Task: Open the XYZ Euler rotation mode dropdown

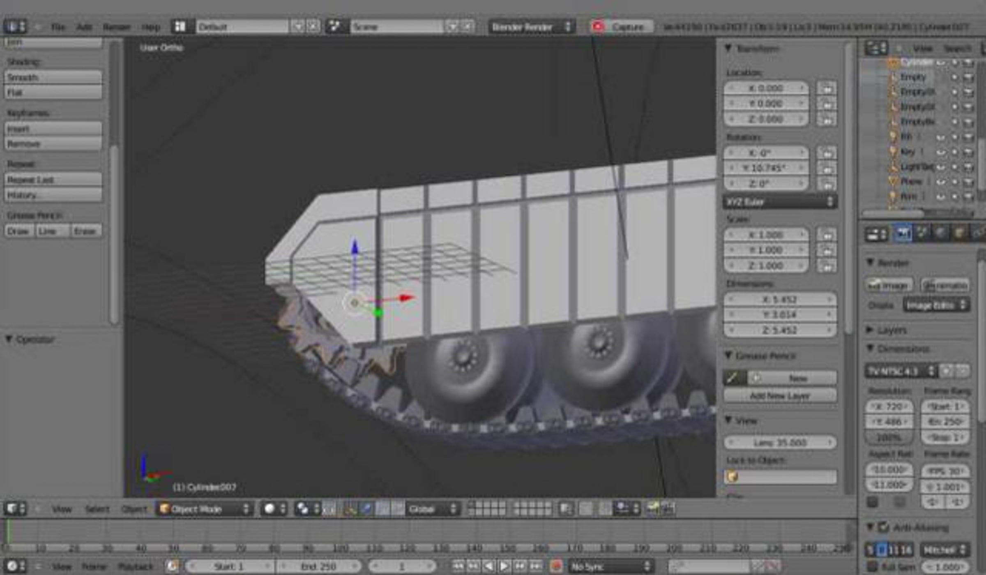Action: [x=779, y=202]
